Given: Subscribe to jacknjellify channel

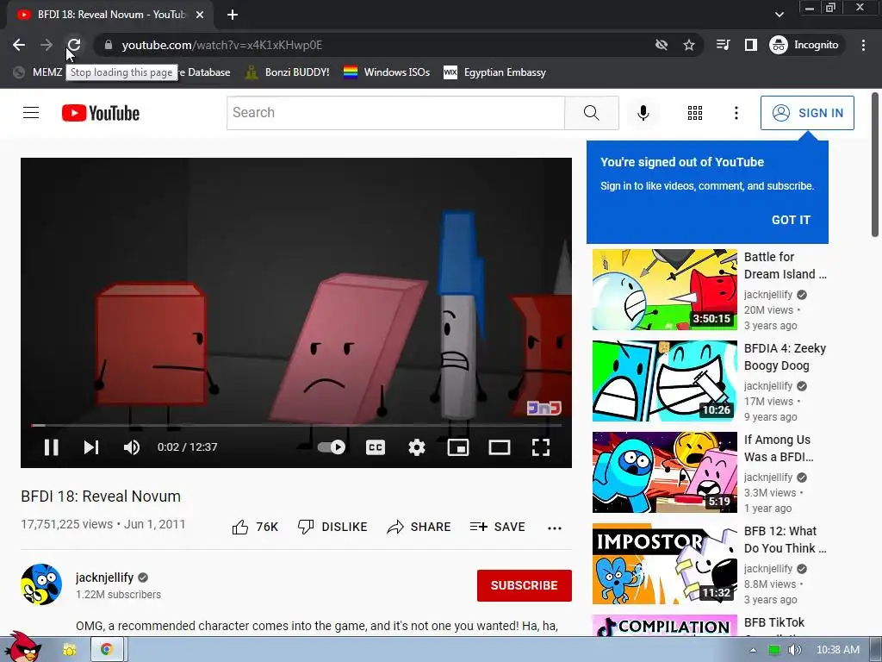Looking at the screenshot, I should (x=525, y=585).
